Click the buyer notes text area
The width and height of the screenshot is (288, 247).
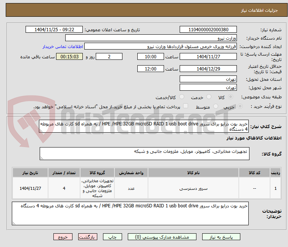point(130,213)
